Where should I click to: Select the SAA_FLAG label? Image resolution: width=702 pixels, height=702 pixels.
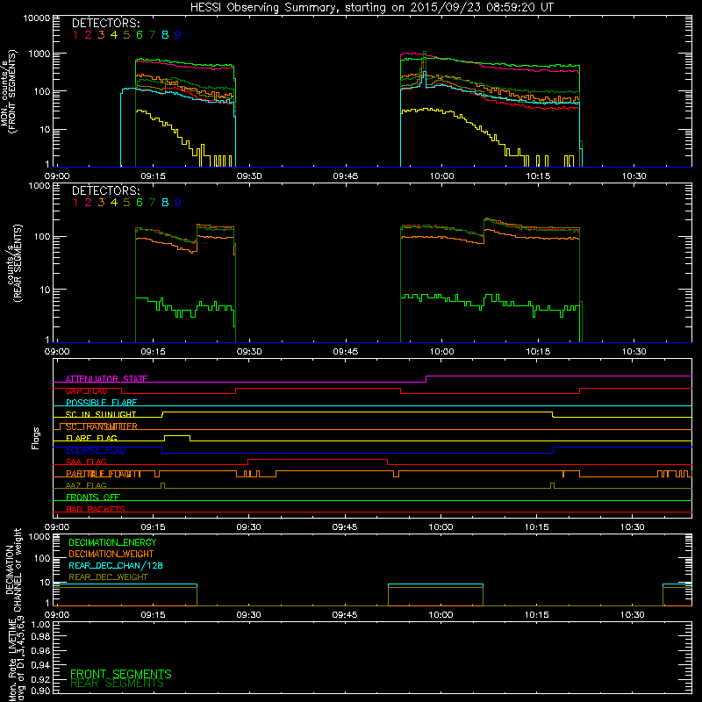click(86, 462)
